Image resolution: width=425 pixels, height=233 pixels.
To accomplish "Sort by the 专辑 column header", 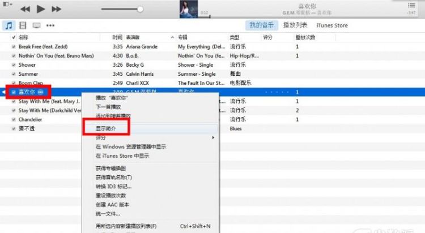I will (182, 37).
